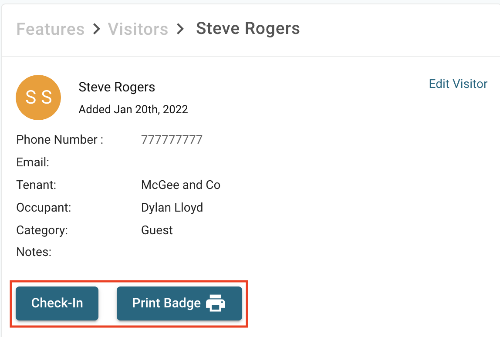
Task: Click the Steve Rogers breadcrumb title
Action: (248, 29)
